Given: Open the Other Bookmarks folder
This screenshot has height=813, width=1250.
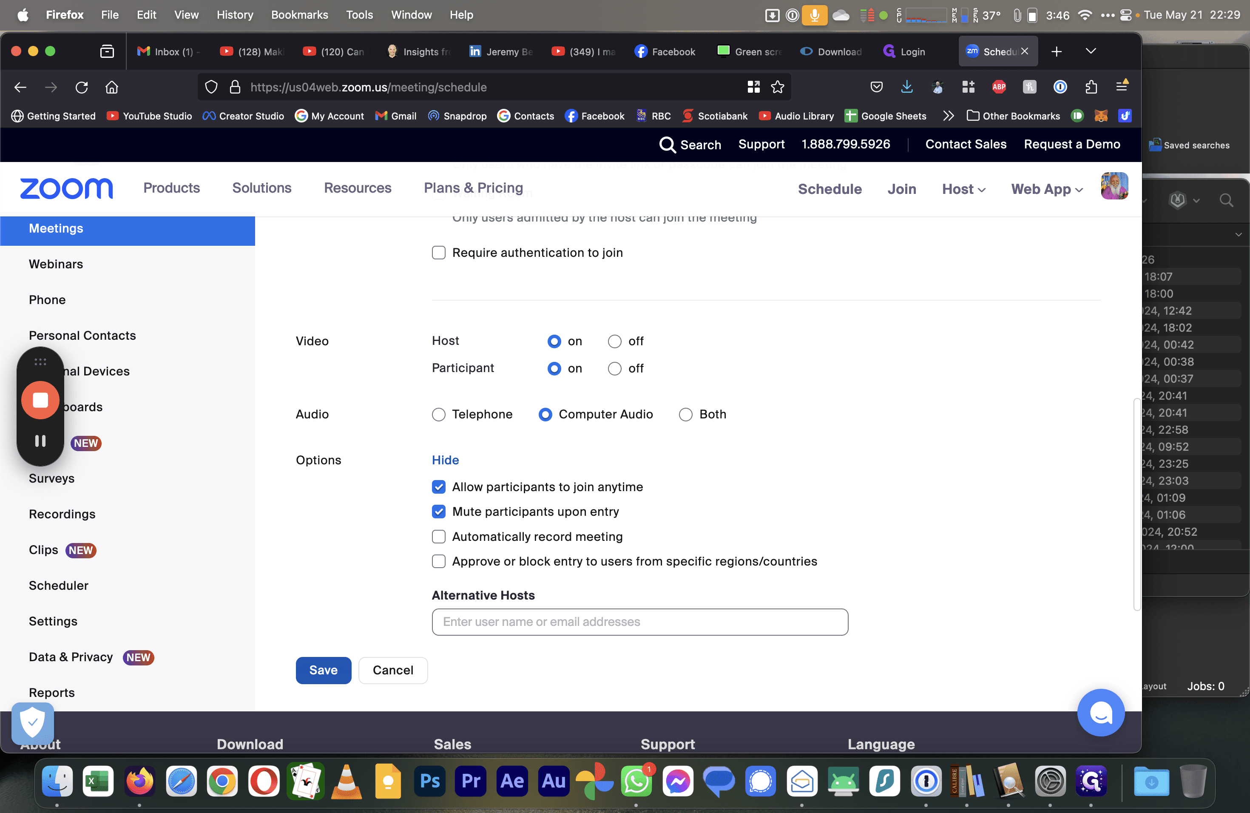Looking at the screenshot, I should click(1014, 116).
